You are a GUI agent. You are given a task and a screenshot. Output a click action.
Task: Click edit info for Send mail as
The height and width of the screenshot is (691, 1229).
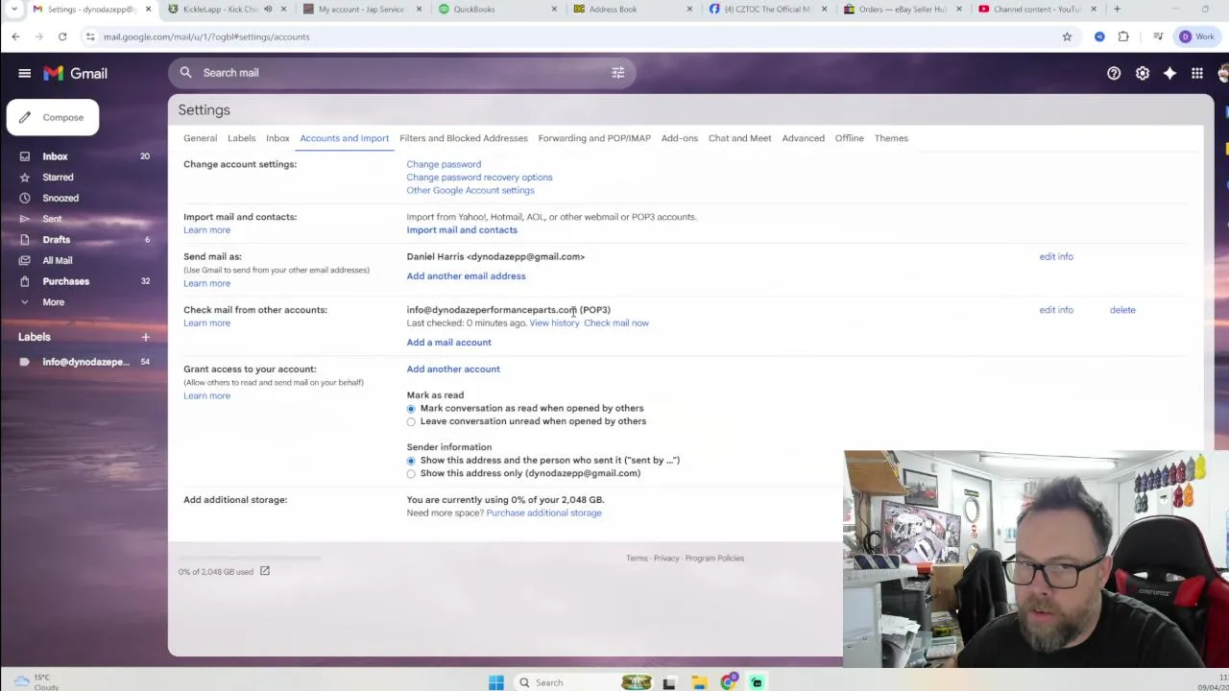[1056, 256]
